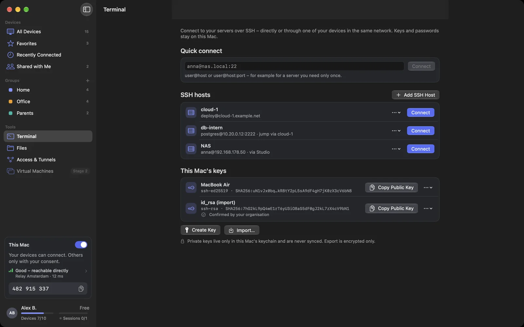Open options menu for id_rsa key
Screen dimensions: 524x327
coord(428,209)
